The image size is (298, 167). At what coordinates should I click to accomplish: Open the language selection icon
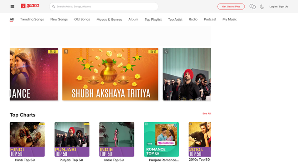pyautogui.click(x=252, y=7)
